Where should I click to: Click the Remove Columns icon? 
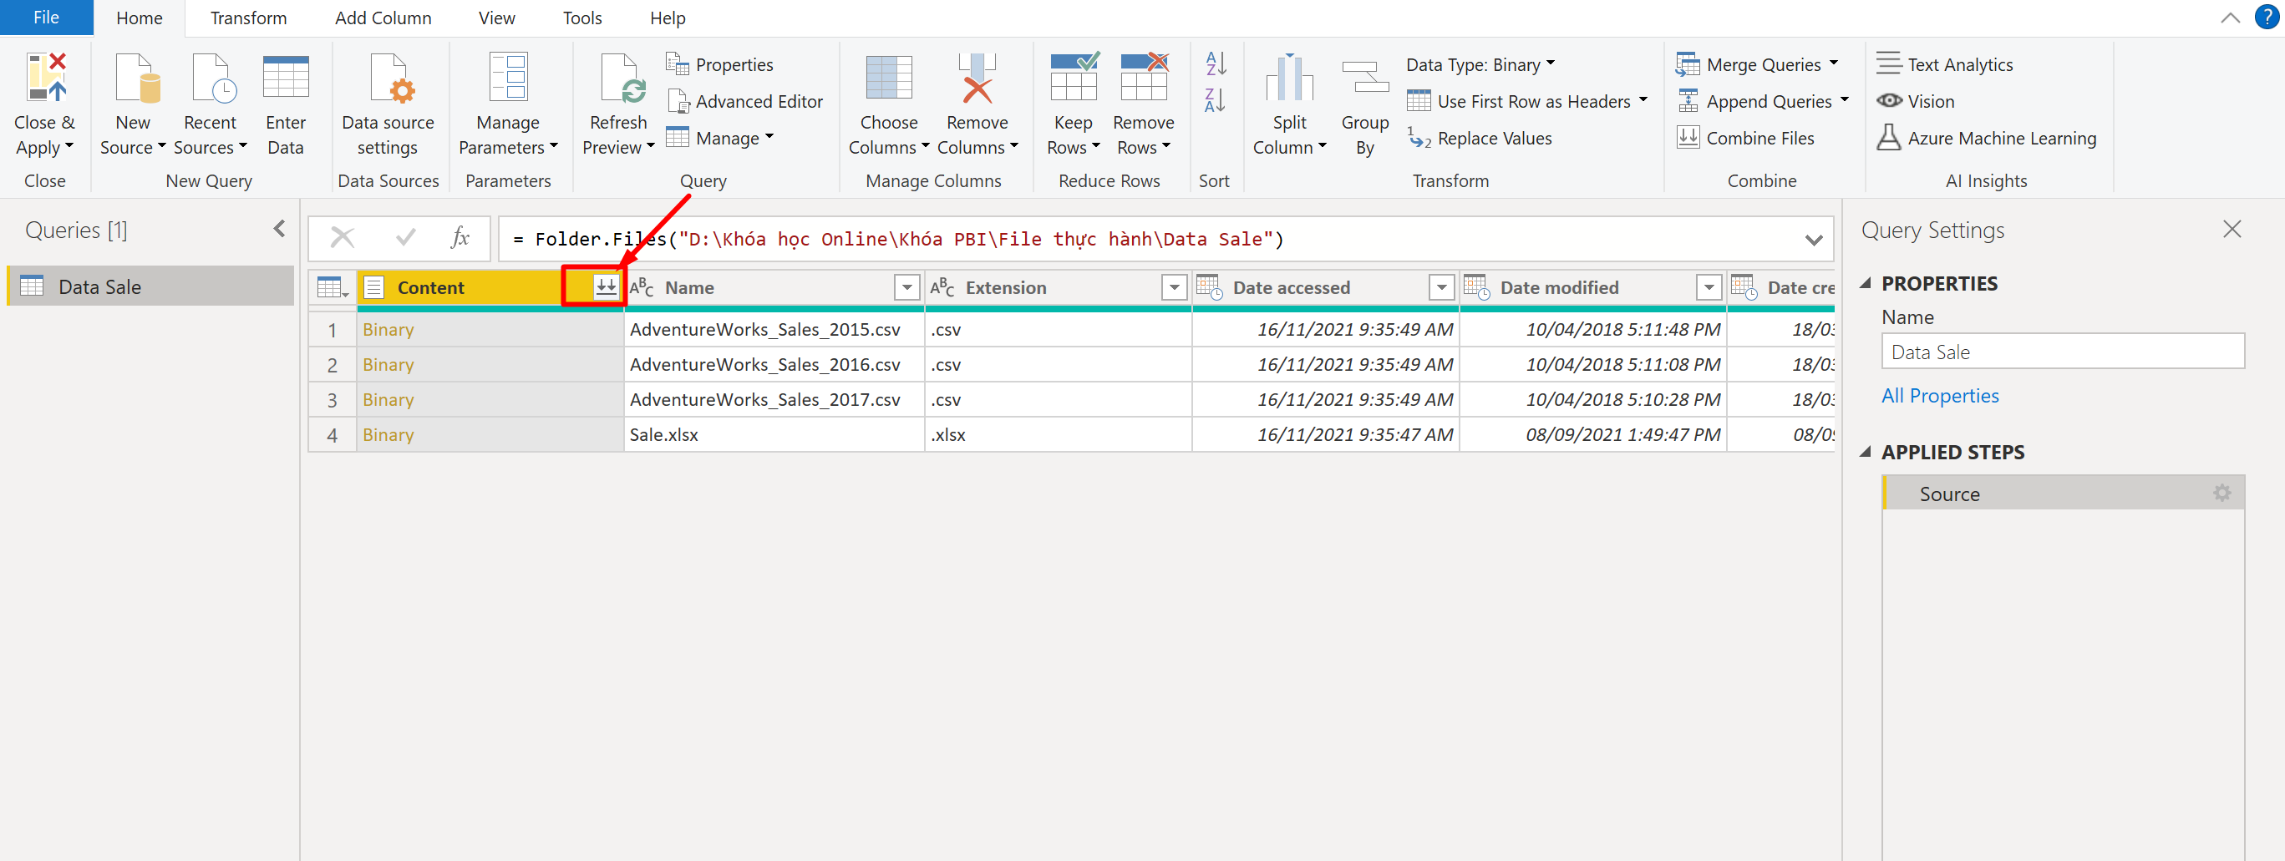977,77
